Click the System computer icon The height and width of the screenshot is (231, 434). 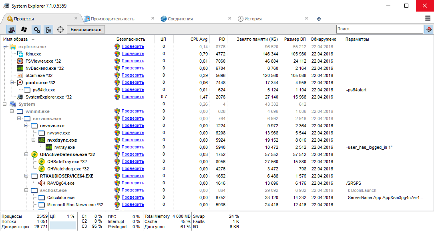(x=13, y=104)
